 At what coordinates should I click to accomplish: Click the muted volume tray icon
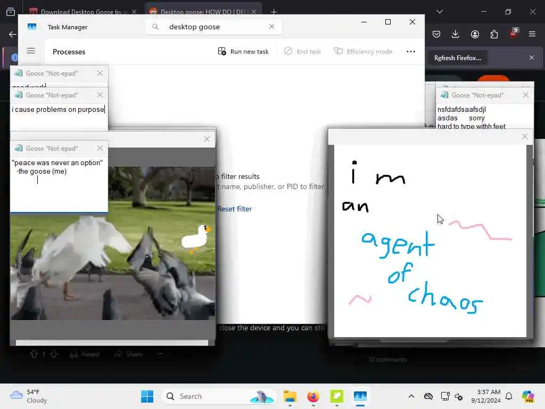point(459,396)
